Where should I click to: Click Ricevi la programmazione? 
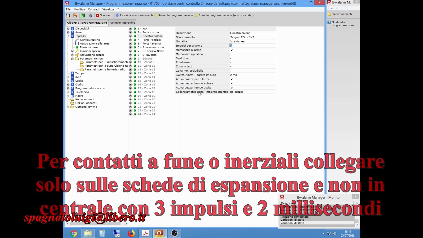pos(174,15)
